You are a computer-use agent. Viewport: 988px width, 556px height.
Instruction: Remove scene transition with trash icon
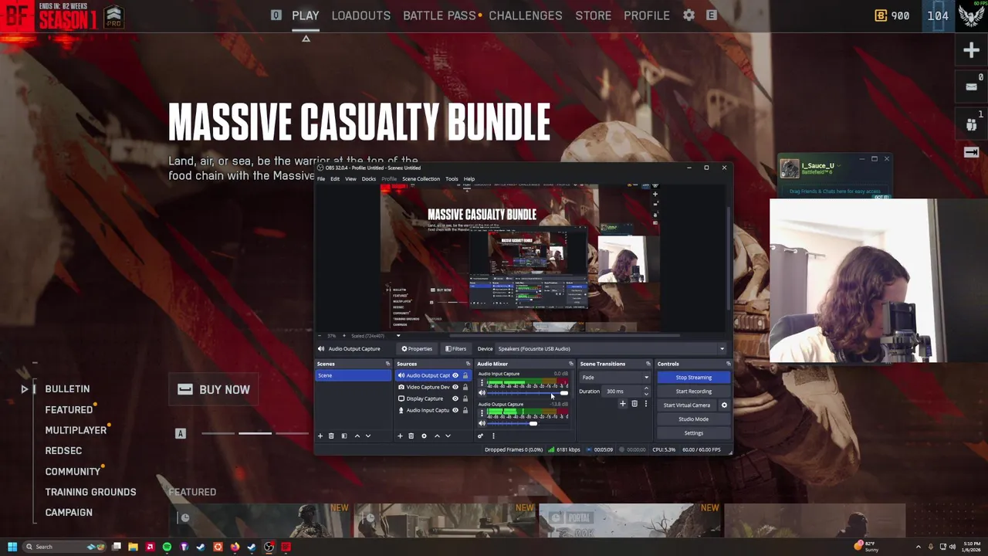click(x=634, y=404)
